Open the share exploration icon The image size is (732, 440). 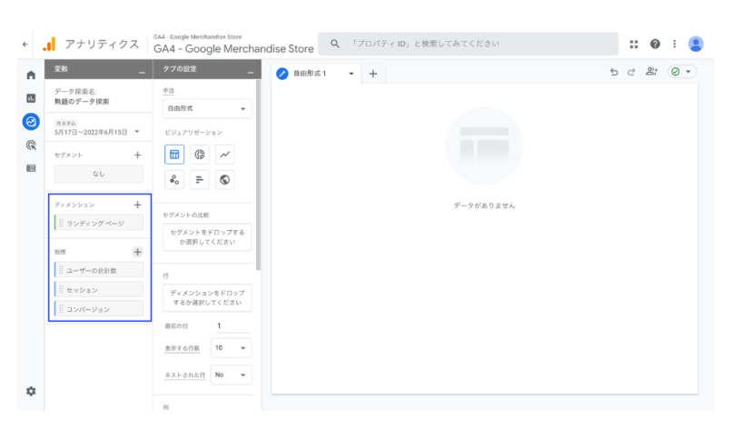pyautogui.click(x=651, y=73)
